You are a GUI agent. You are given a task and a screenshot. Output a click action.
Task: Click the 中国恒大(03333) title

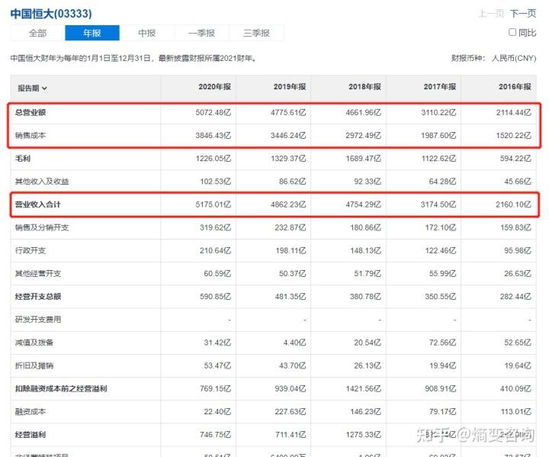click(x=51, y=14)
